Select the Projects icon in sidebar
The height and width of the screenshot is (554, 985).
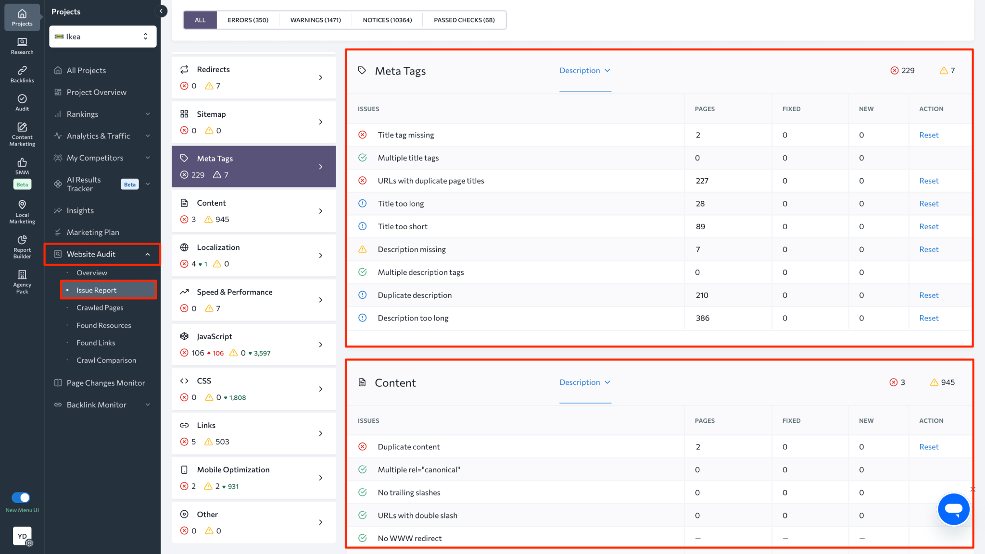click(x=22, y=17)
